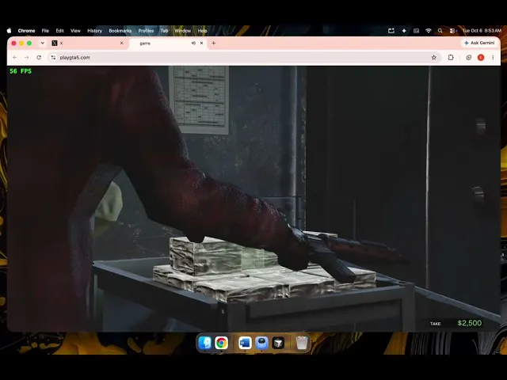507x380 pixels.
Task: Click the keyboard input icon in menu bar
Action: click(x=416, y=31)
